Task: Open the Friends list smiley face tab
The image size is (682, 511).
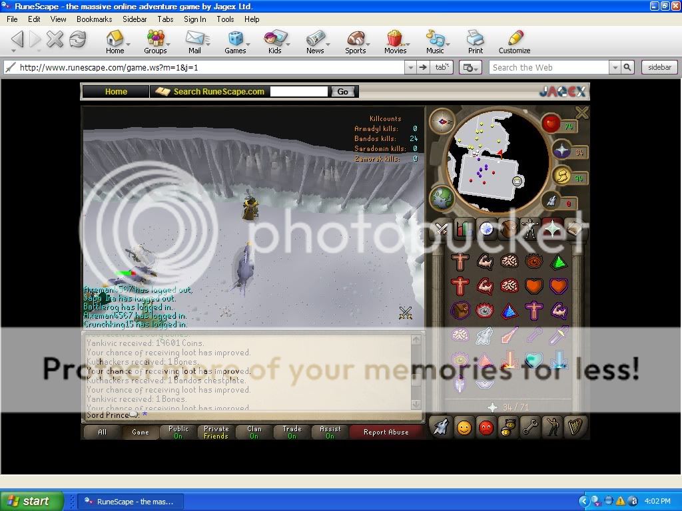Action: [464, 426]
